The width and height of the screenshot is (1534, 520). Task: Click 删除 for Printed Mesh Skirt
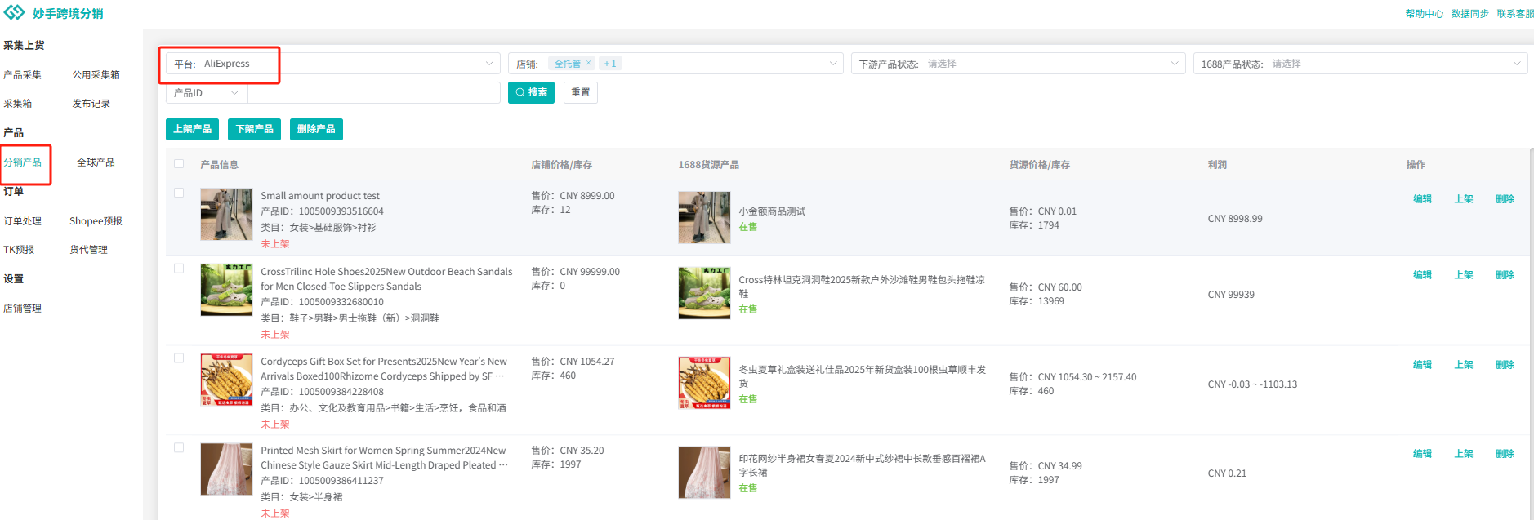click(x=1505, y=454)
